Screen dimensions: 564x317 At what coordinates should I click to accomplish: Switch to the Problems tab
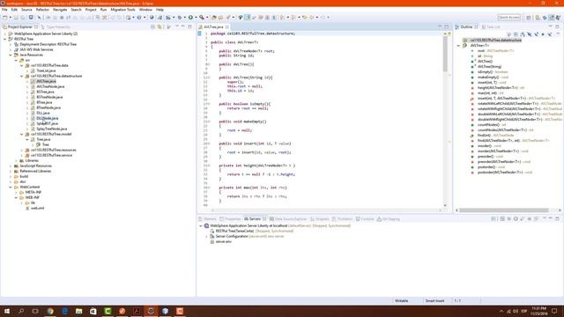(342, 219)
